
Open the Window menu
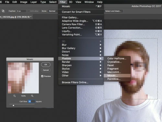click(89, 2)
